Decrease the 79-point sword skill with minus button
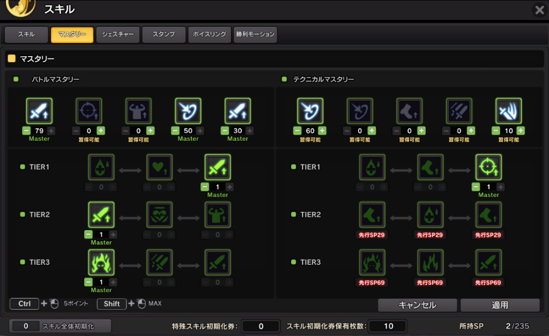 click(26, 131)
